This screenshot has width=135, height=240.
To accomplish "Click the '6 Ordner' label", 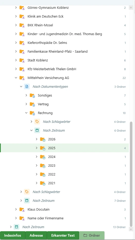I will 120,131.
